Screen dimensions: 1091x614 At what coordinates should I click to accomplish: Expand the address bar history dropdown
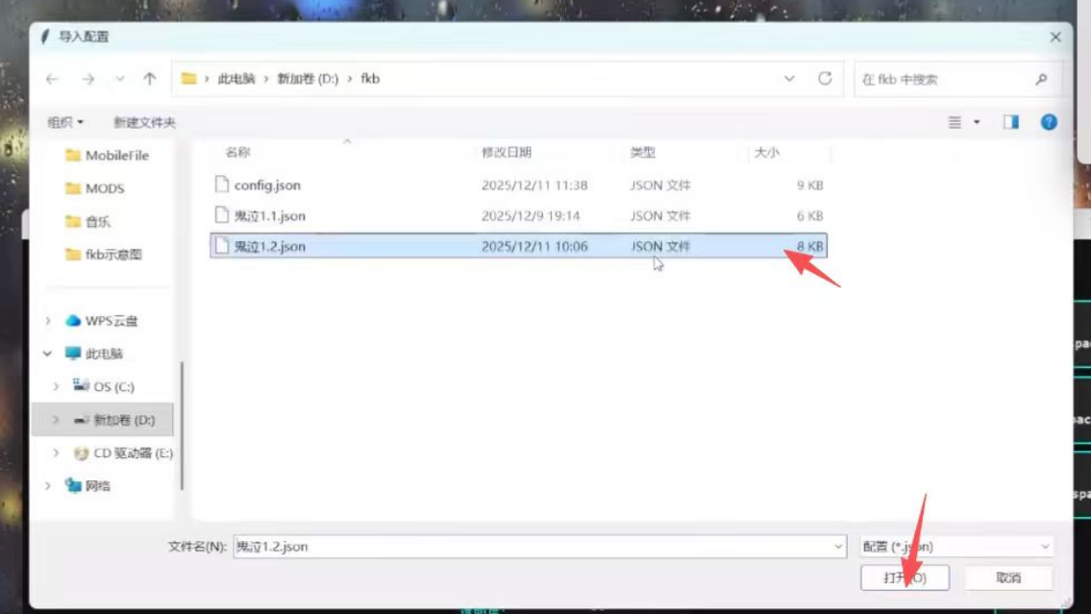pos(789,79)
